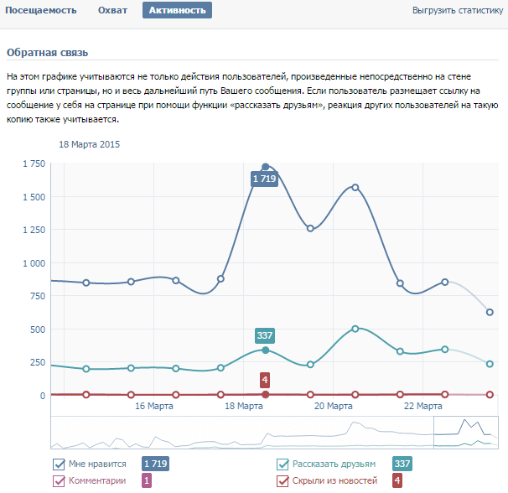This screenshot has width=508, height=493.
Task: Toggle the Комментарии series checkbox
Action: (59, 481)
